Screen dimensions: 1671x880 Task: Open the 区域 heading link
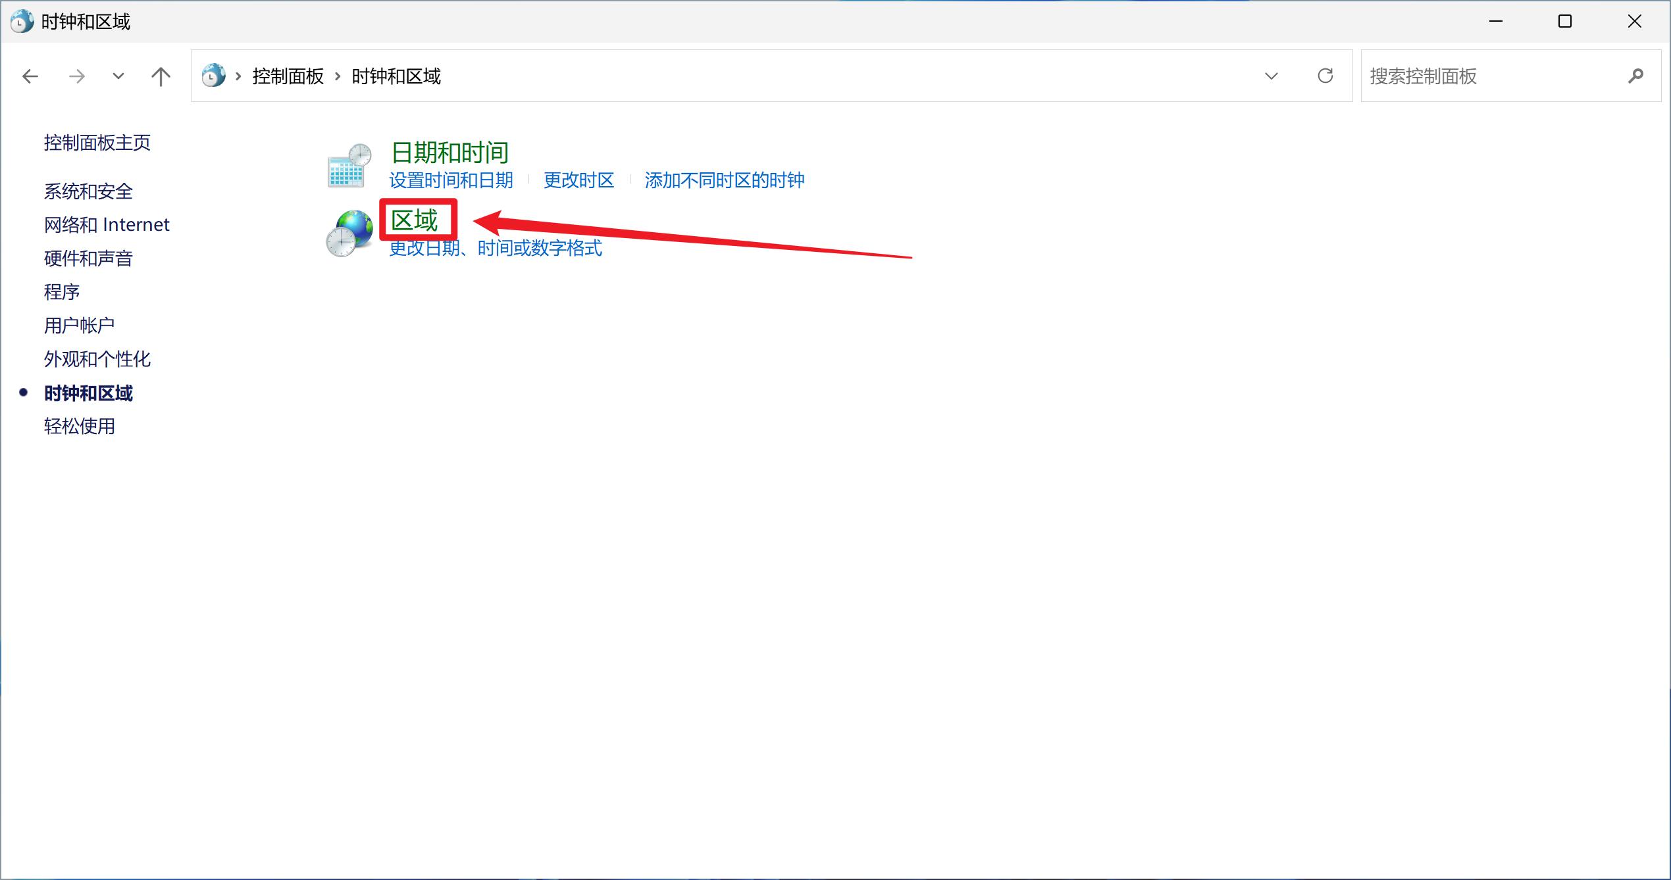click(x=415, y=220)
